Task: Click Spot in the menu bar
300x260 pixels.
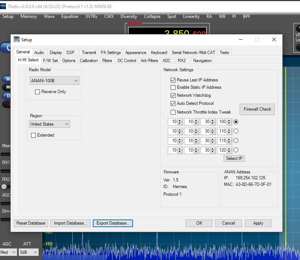Action: pos(172,16)
